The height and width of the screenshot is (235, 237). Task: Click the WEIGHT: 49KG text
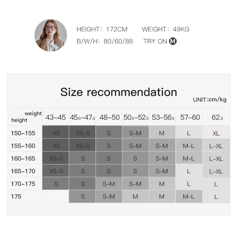point(166,29)
